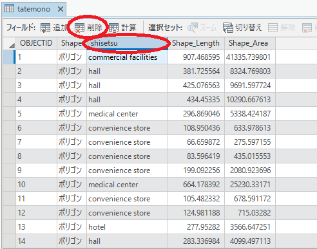Click Shape_Area value 41335.739801
Image resolution: width=317 pixels, height=249 pixels.
[x=250, y=57]
